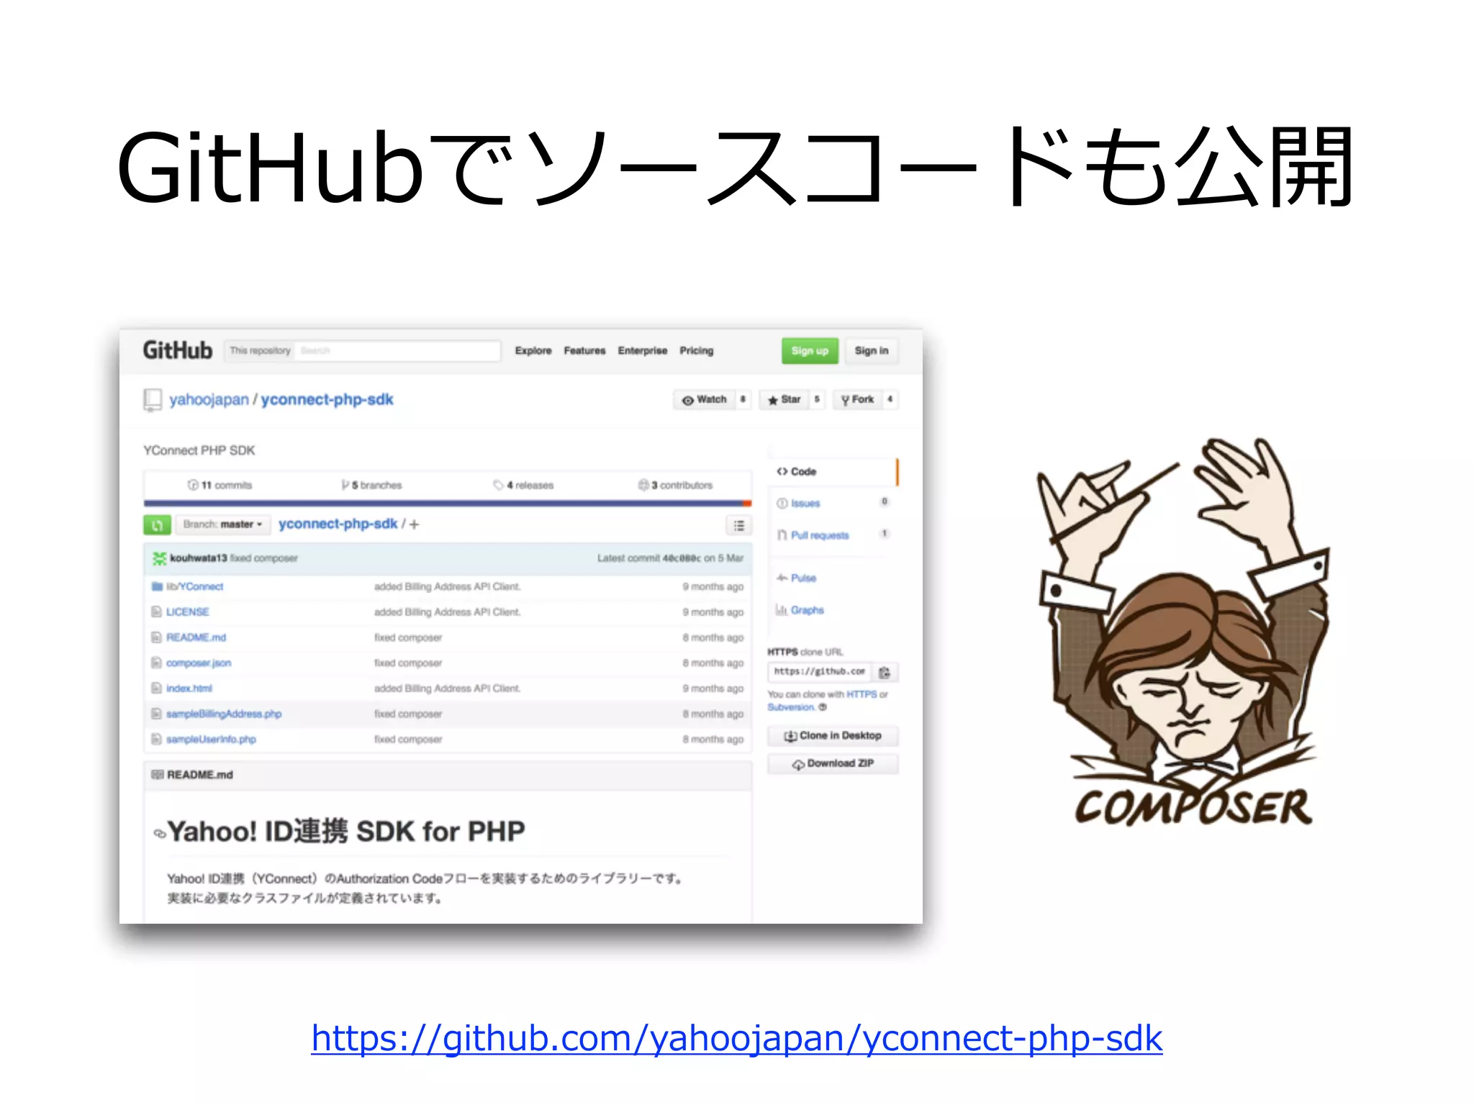Click Download ZIP button

[833, 764]
